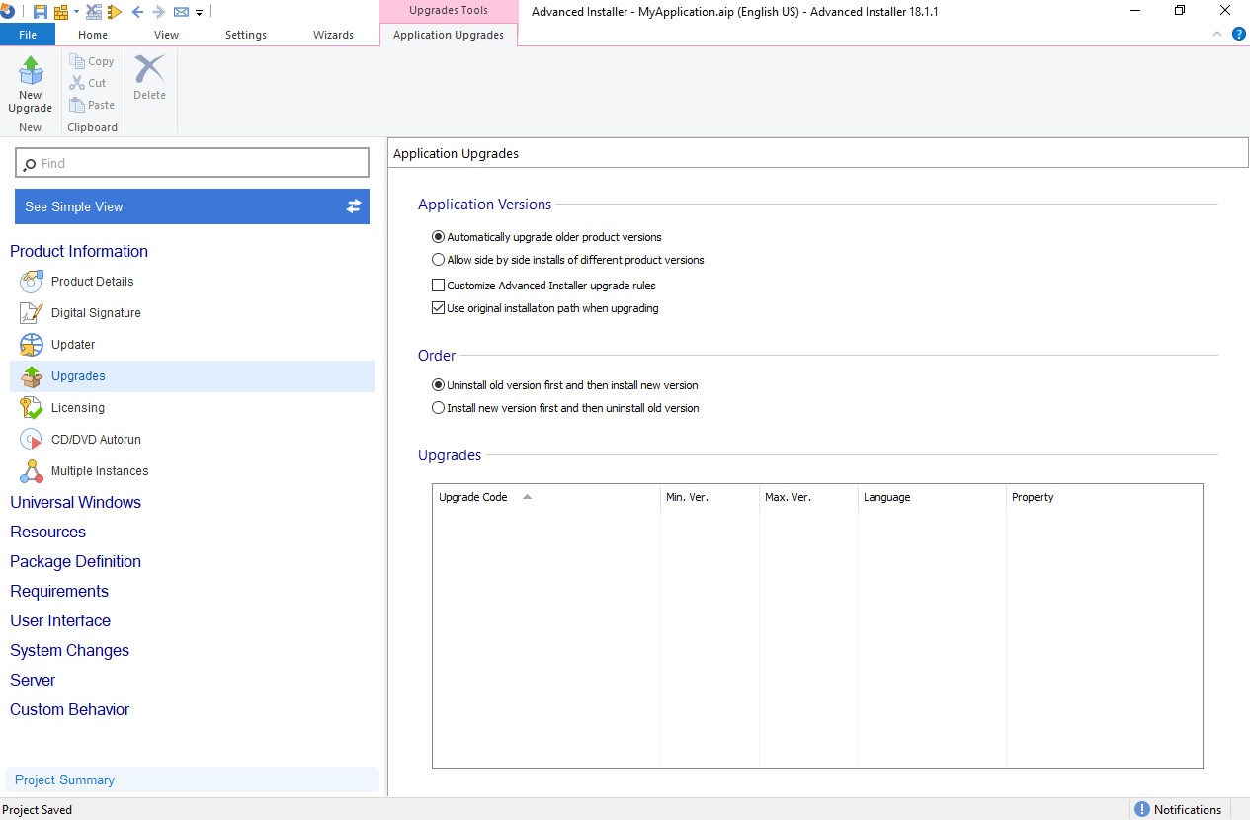Click the Advanced Installer application logo icon

tap(7, 12)
